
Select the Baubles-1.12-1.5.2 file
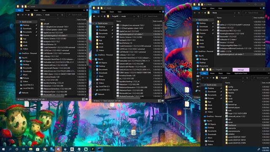pyautogui.click(x=225, y=28)
